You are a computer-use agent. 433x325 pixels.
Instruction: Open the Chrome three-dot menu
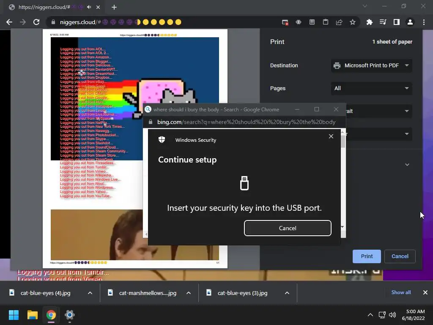coord(424,22)
